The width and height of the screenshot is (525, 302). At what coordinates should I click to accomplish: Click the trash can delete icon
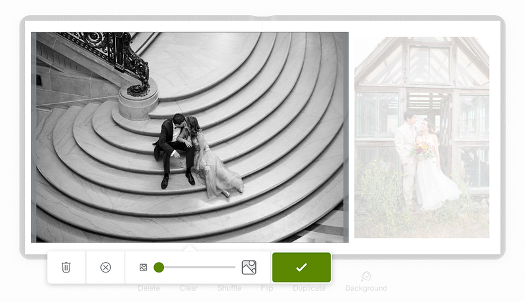point(66,267)
